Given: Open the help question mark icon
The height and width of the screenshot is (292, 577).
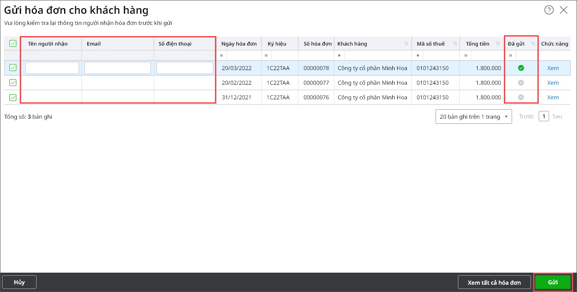Looking at the screenshot, I should click(x=549, y=10).
